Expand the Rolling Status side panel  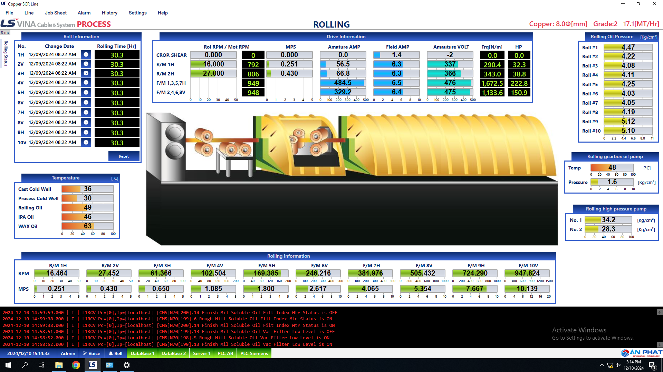tap(6, 53)
